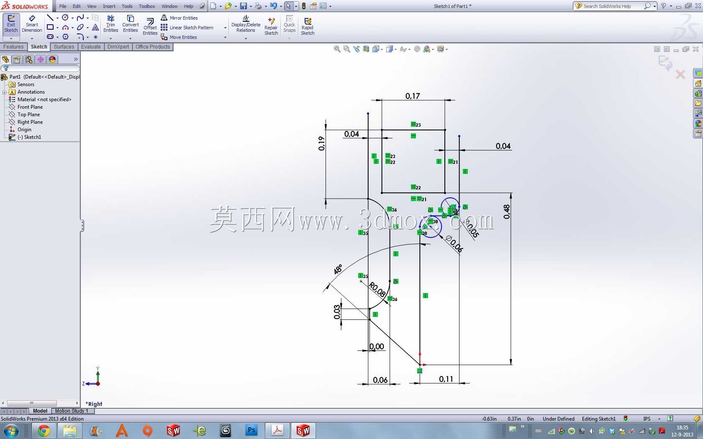This screenshot has width=703, height=439.
Task: Open Photoshop from the Windows taskbar
Action: 251,430
